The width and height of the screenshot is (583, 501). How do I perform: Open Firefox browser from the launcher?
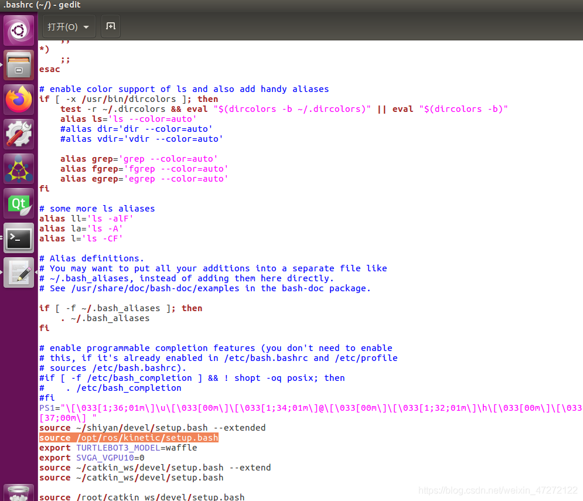(x=19, y=100)
